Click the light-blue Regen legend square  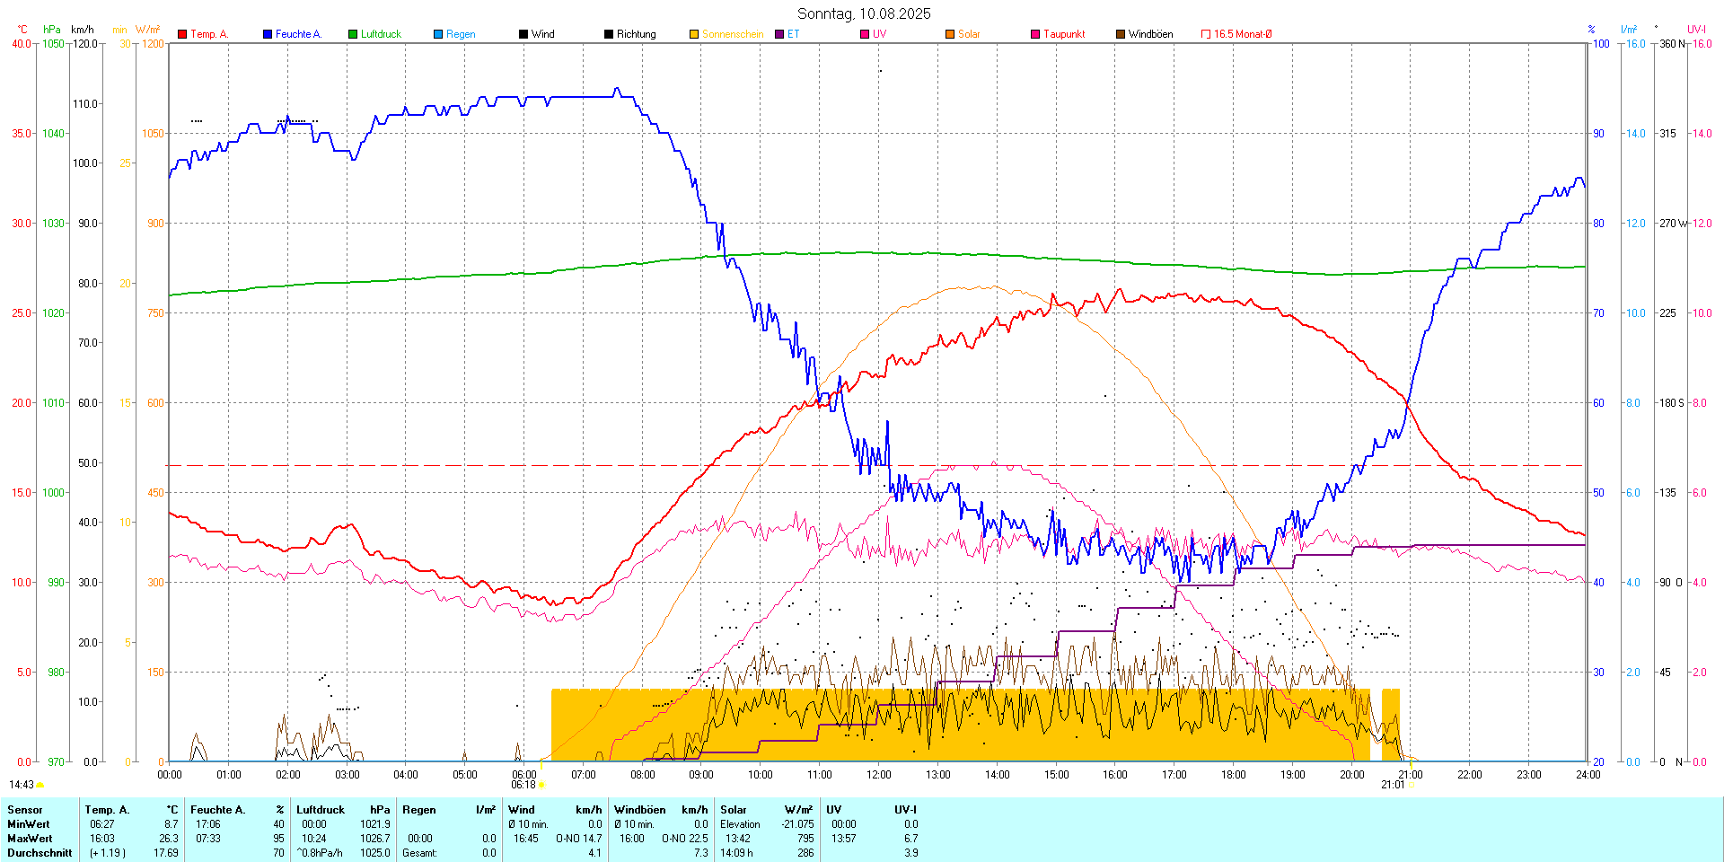coord(438,34)
